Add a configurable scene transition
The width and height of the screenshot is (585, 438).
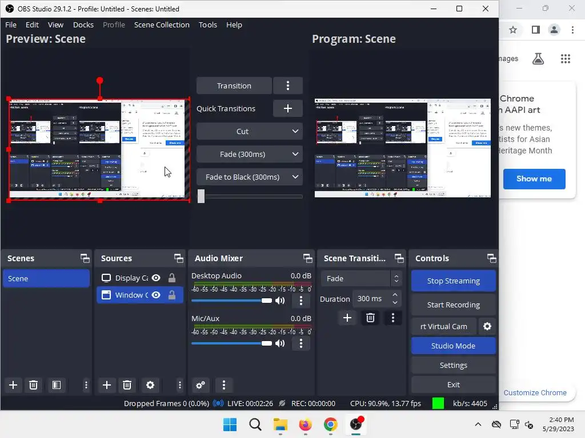click(x=347, y=318)
